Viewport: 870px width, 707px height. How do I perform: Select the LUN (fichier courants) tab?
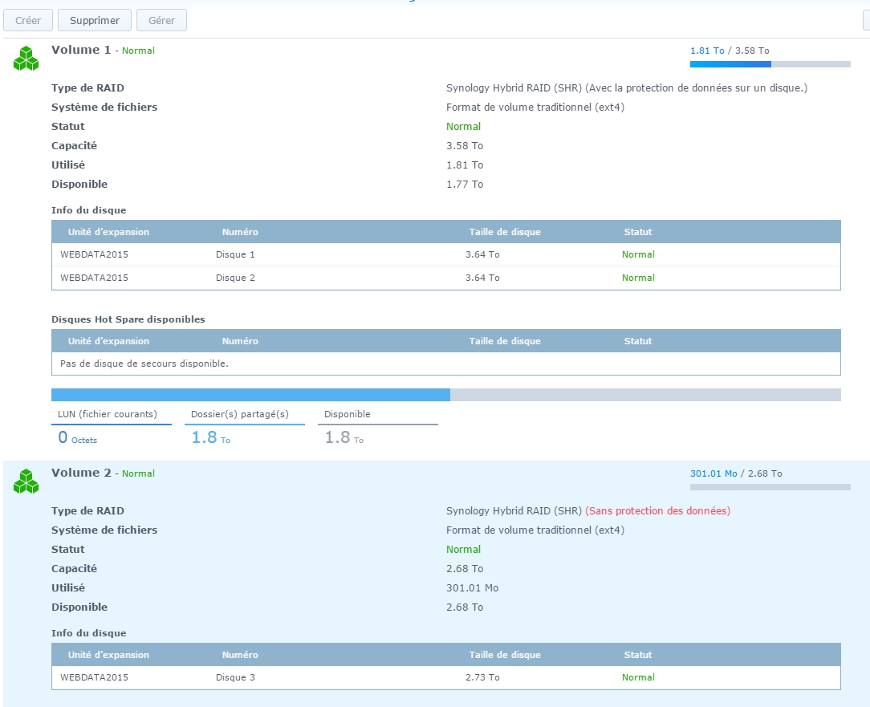[x=108, y=414]
